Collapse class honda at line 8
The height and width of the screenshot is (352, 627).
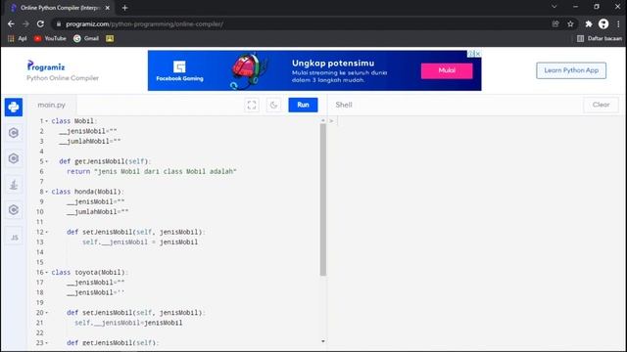(47, 192)
